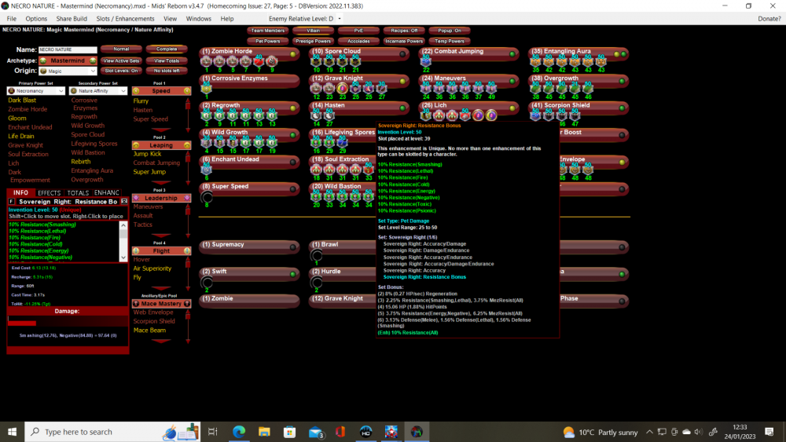The width and height of the screenshot is (786, 442).
Task: Expand the Pool 4 Flight list down-triangle
Action: click(160, 288)
